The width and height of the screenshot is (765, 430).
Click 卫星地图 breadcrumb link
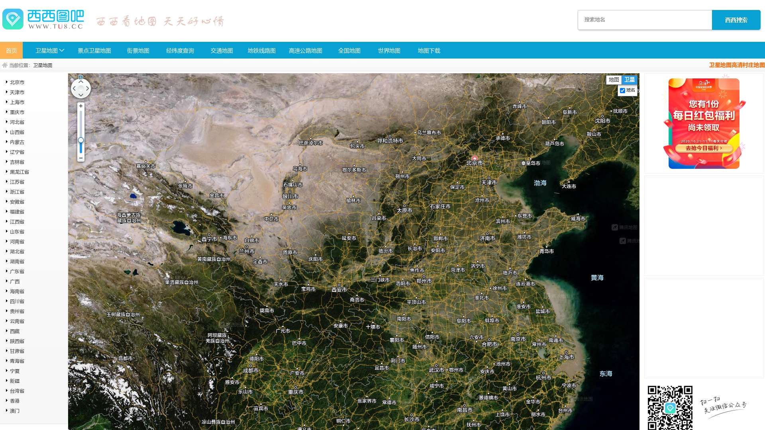[43, 65]
